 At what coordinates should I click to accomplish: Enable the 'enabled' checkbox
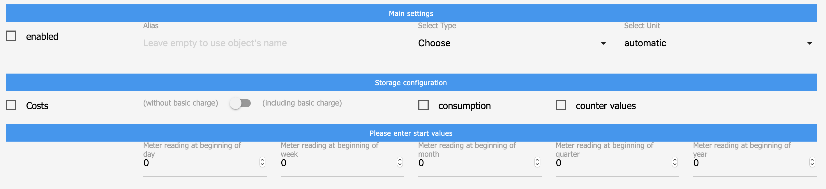pyautogui.click(x=11, y=36)
